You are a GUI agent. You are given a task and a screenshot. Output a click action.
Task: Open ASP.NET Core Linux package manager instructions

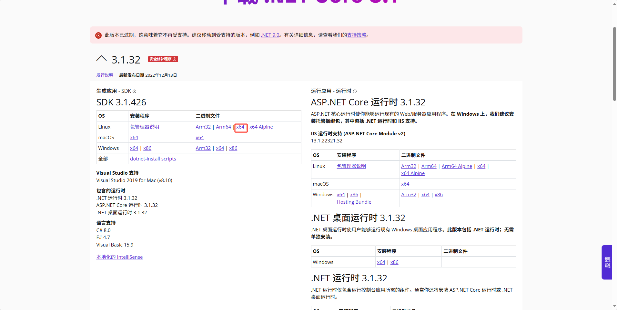tap(351, 166)
